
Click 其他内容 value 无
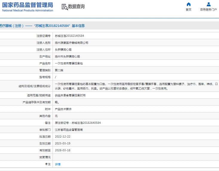[56, 116]
